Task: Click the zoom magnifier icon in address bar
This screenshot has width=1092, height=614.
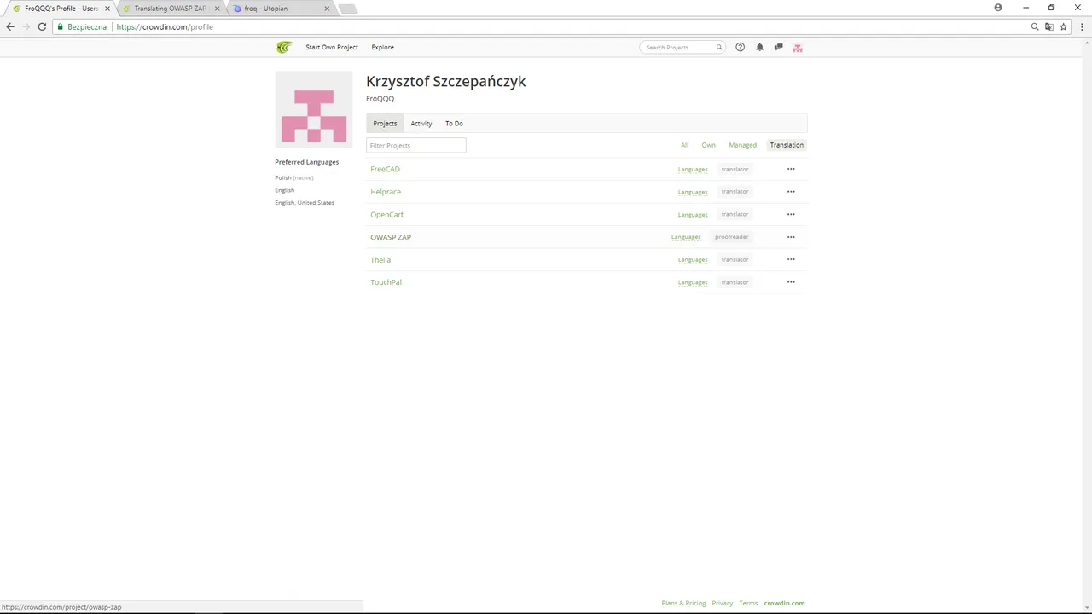Action: [x=1035, y=26]
